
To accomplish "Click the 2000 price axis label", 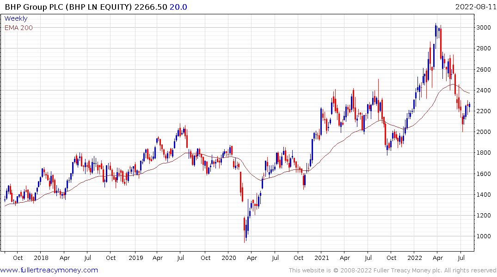I will point(484,132).
